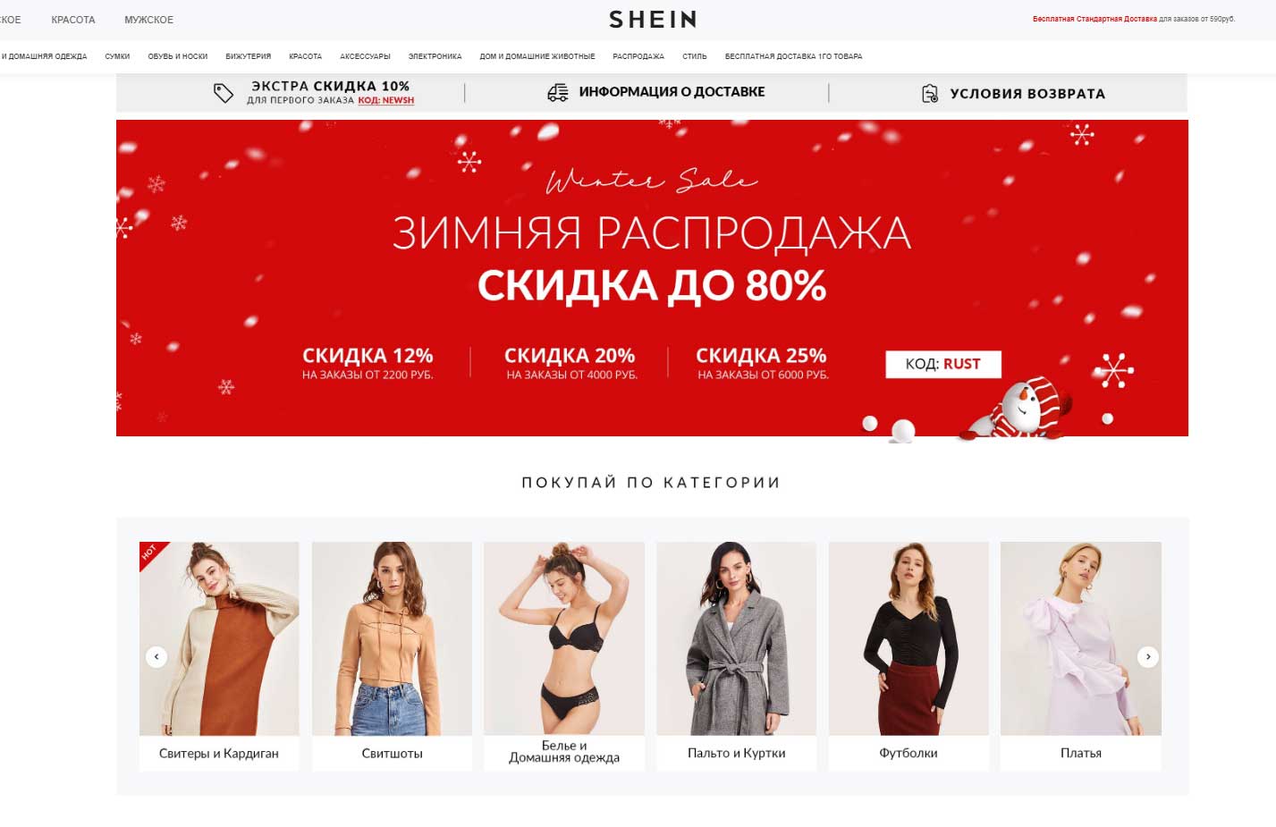Image resolution: width=1276 pixels, height=827 pixels.
Task: Click the HOT badge on sweaters thumbnail
Action: [x=150, y=553]
